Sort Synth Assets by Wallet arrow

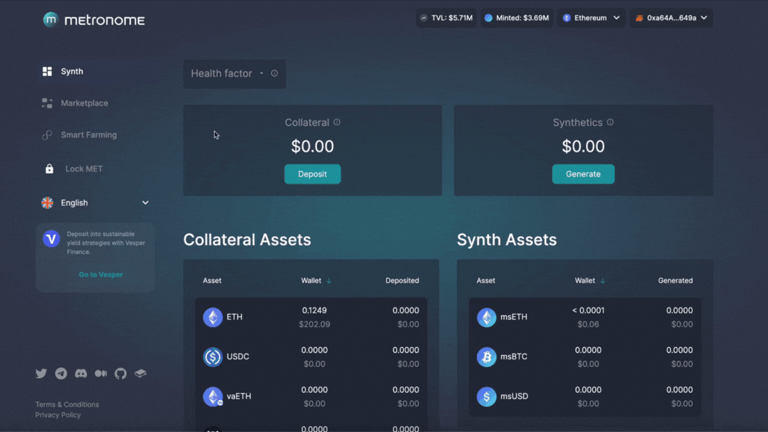point(603,281)
